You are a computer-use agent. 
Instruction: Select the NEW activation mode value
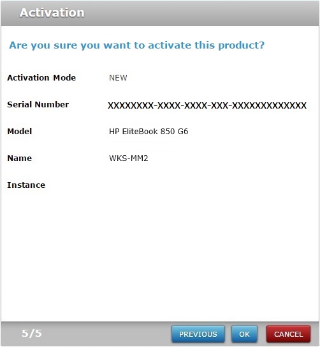pyautogui.click(x=118, y=78)
